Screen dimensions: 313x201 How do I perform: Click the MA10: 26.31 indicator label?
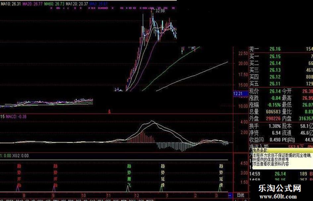click(x=11, y=4)
